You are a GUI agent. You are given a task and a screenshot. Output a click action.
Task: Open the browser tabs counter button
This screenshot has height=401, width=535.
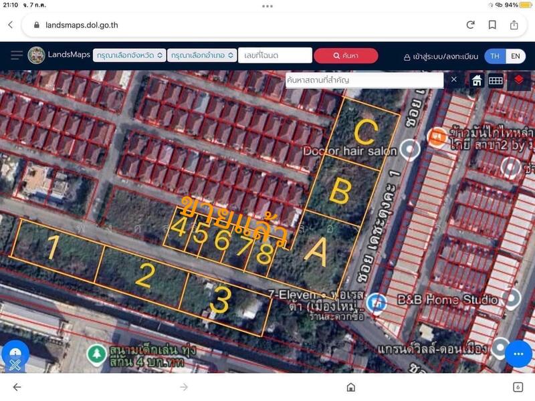[x=518, y=387]
